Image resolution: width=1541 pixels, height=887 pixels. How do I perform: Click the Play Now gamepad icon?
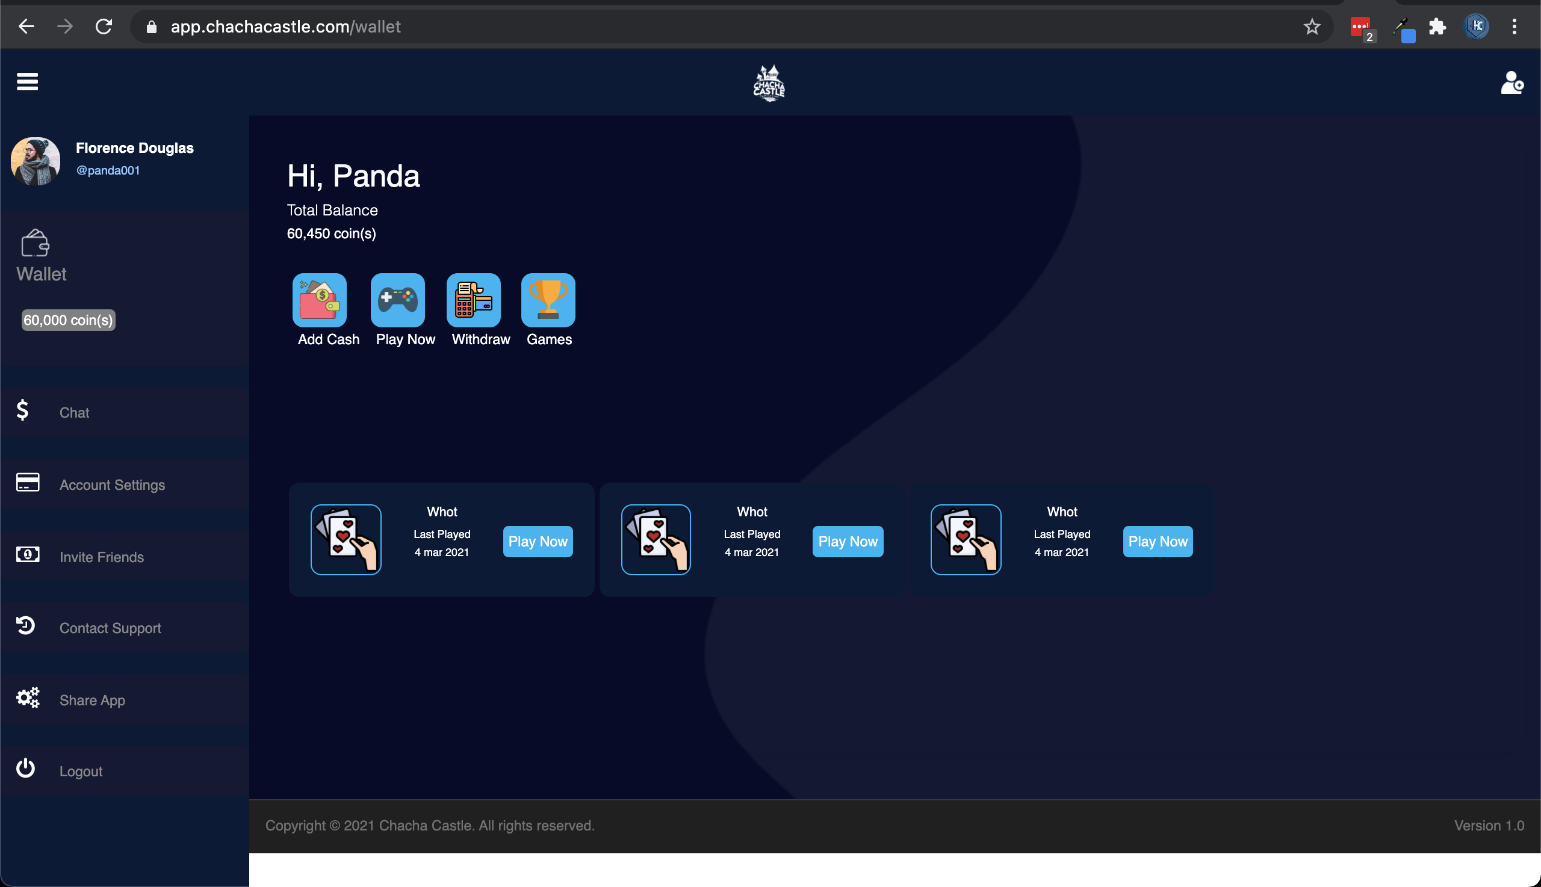point(397,300)
